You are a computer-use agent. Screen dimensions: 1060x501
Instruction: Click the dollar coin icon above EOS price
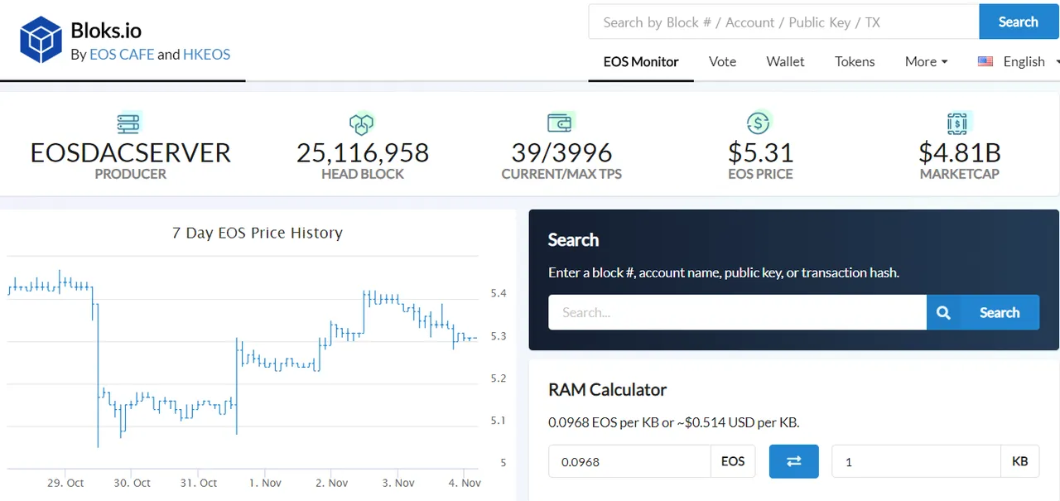[759, 123]
